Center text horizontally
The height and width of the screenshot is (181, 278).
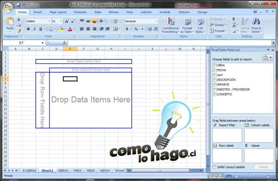(x=88, y=29)
